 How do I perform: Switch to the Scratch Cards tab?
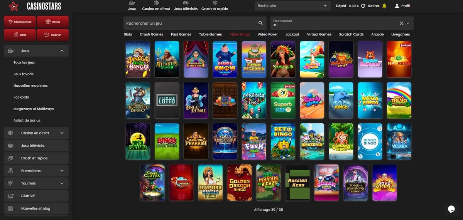[x=351, y=34]
